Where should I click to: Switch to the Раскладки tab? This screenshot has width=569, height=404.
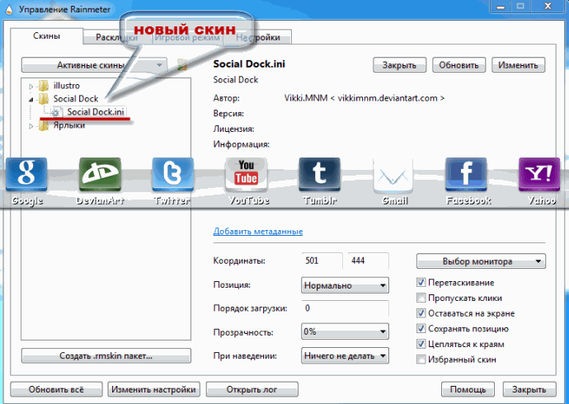point(117,37)
